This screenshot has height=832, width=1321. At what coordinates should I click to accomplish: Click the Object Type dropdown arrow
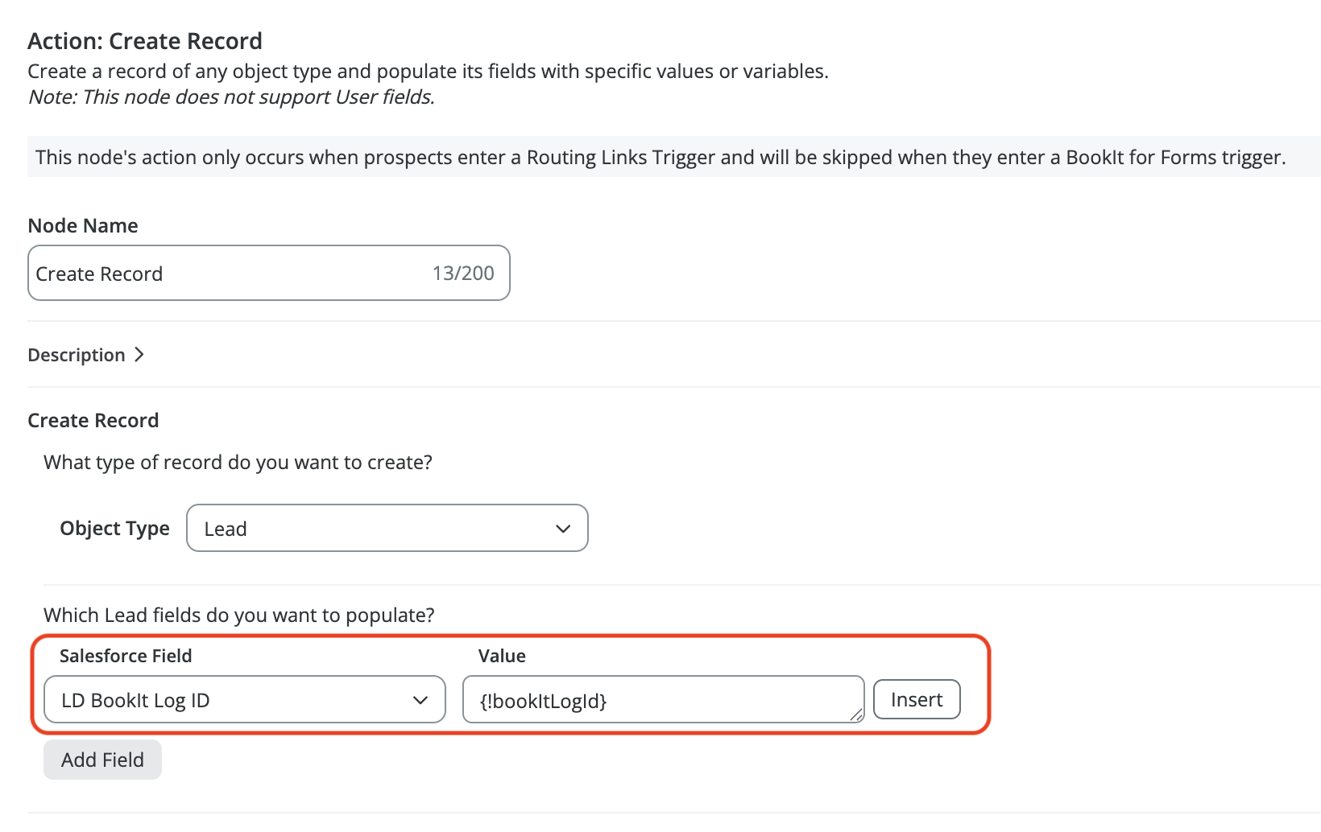tap(563, 529)
